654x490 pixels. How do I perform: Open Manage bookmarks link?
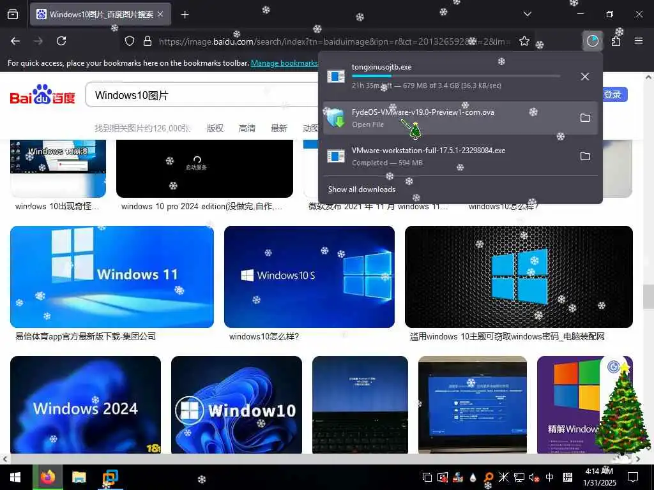(x=284, y=63)
